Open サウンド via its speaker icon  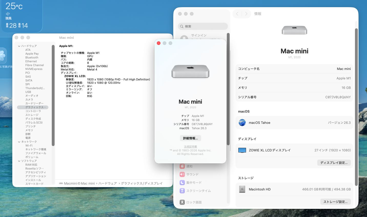[182, 174]
